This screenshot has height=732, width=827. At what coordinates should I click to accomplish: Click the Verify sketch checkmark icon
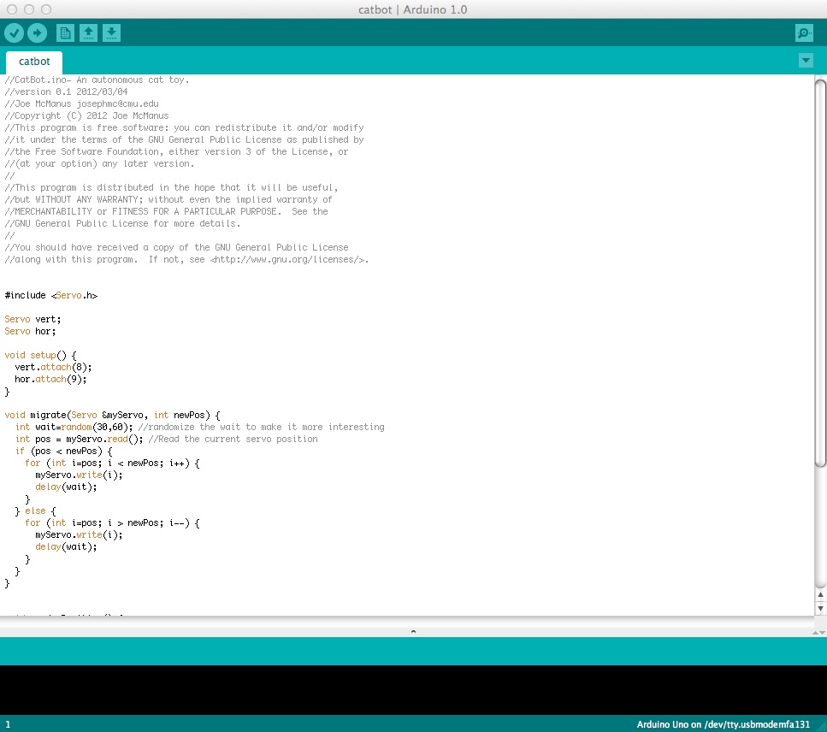[x=15, y=33]
